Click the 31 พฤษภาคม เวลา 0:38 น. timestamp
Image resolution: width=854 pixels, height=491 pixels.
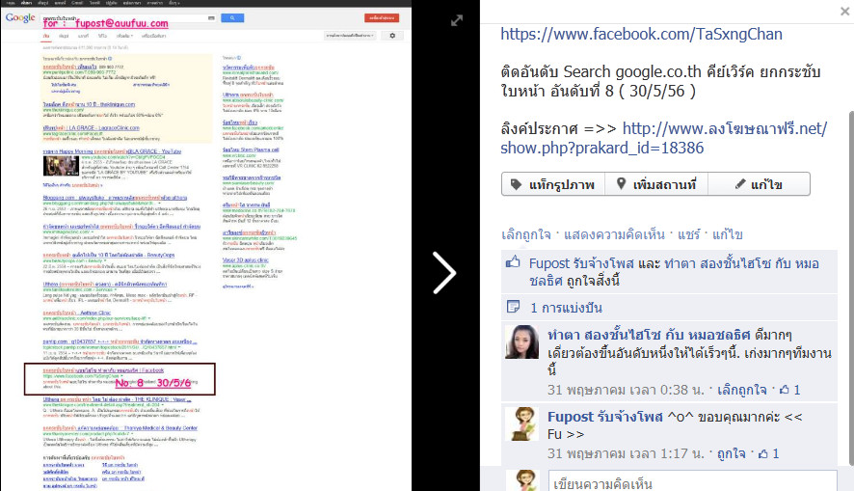(626, 390)
